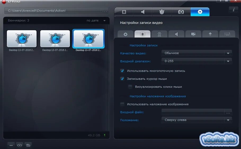Switch to monitor display settings sub-tab
Viewport: 241px width, 149px height.
[193, 34]
